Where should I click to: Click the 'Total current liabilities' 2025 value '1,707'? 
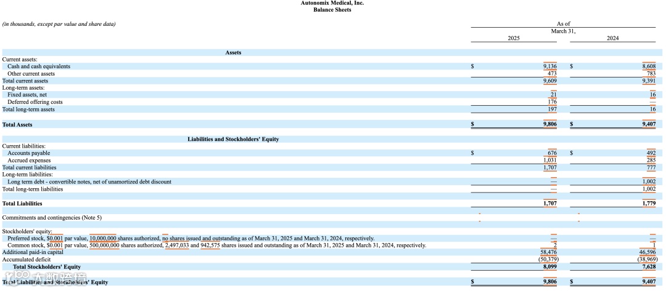549,168
